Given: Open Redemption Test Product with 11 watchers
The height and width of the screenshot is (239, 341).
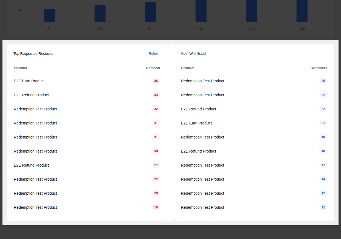Looking at the screenshot, I should pos(203,207).
